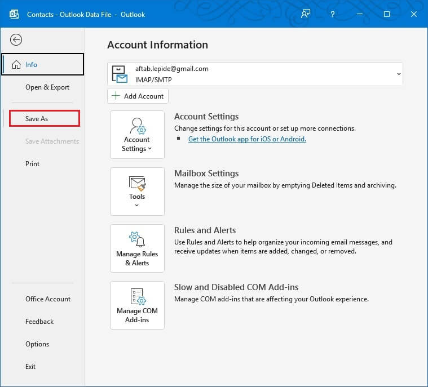Click the plus icon for Add Account
The height and width of the screenshot is (387, 428).
point(116,96)
